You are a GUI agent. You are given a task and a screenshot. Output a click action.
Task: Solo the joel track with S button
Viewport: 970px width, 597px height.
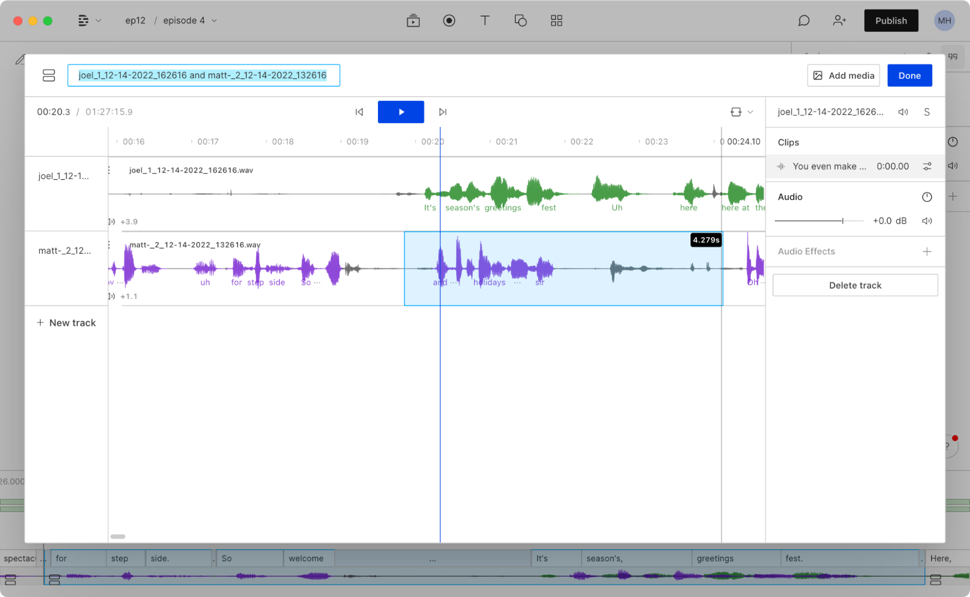click(x=927, y=112)
